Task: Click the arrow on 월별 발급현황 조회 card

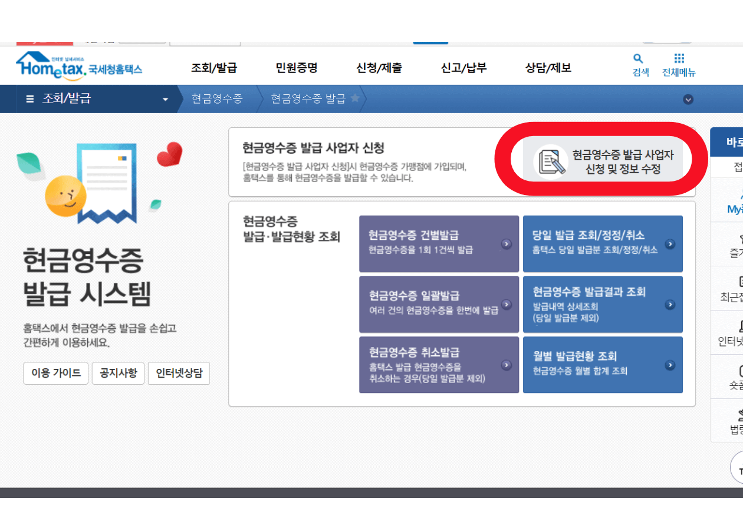Action: pos(669,364)
